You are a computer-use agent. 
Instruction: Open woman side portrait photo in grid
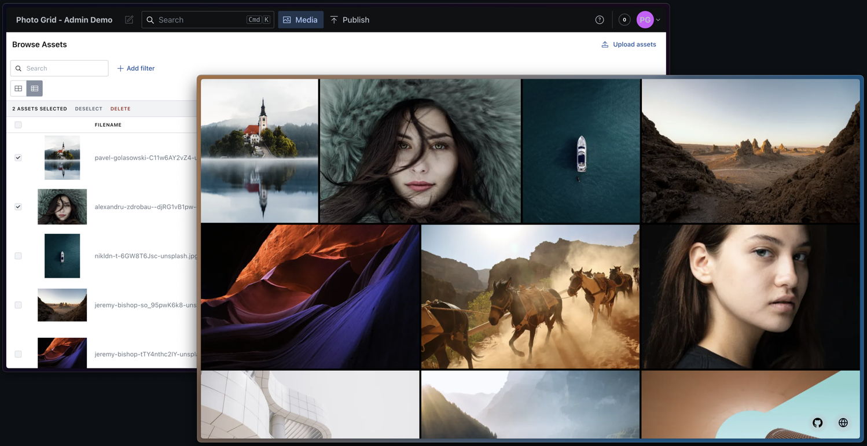click(751, 297)
